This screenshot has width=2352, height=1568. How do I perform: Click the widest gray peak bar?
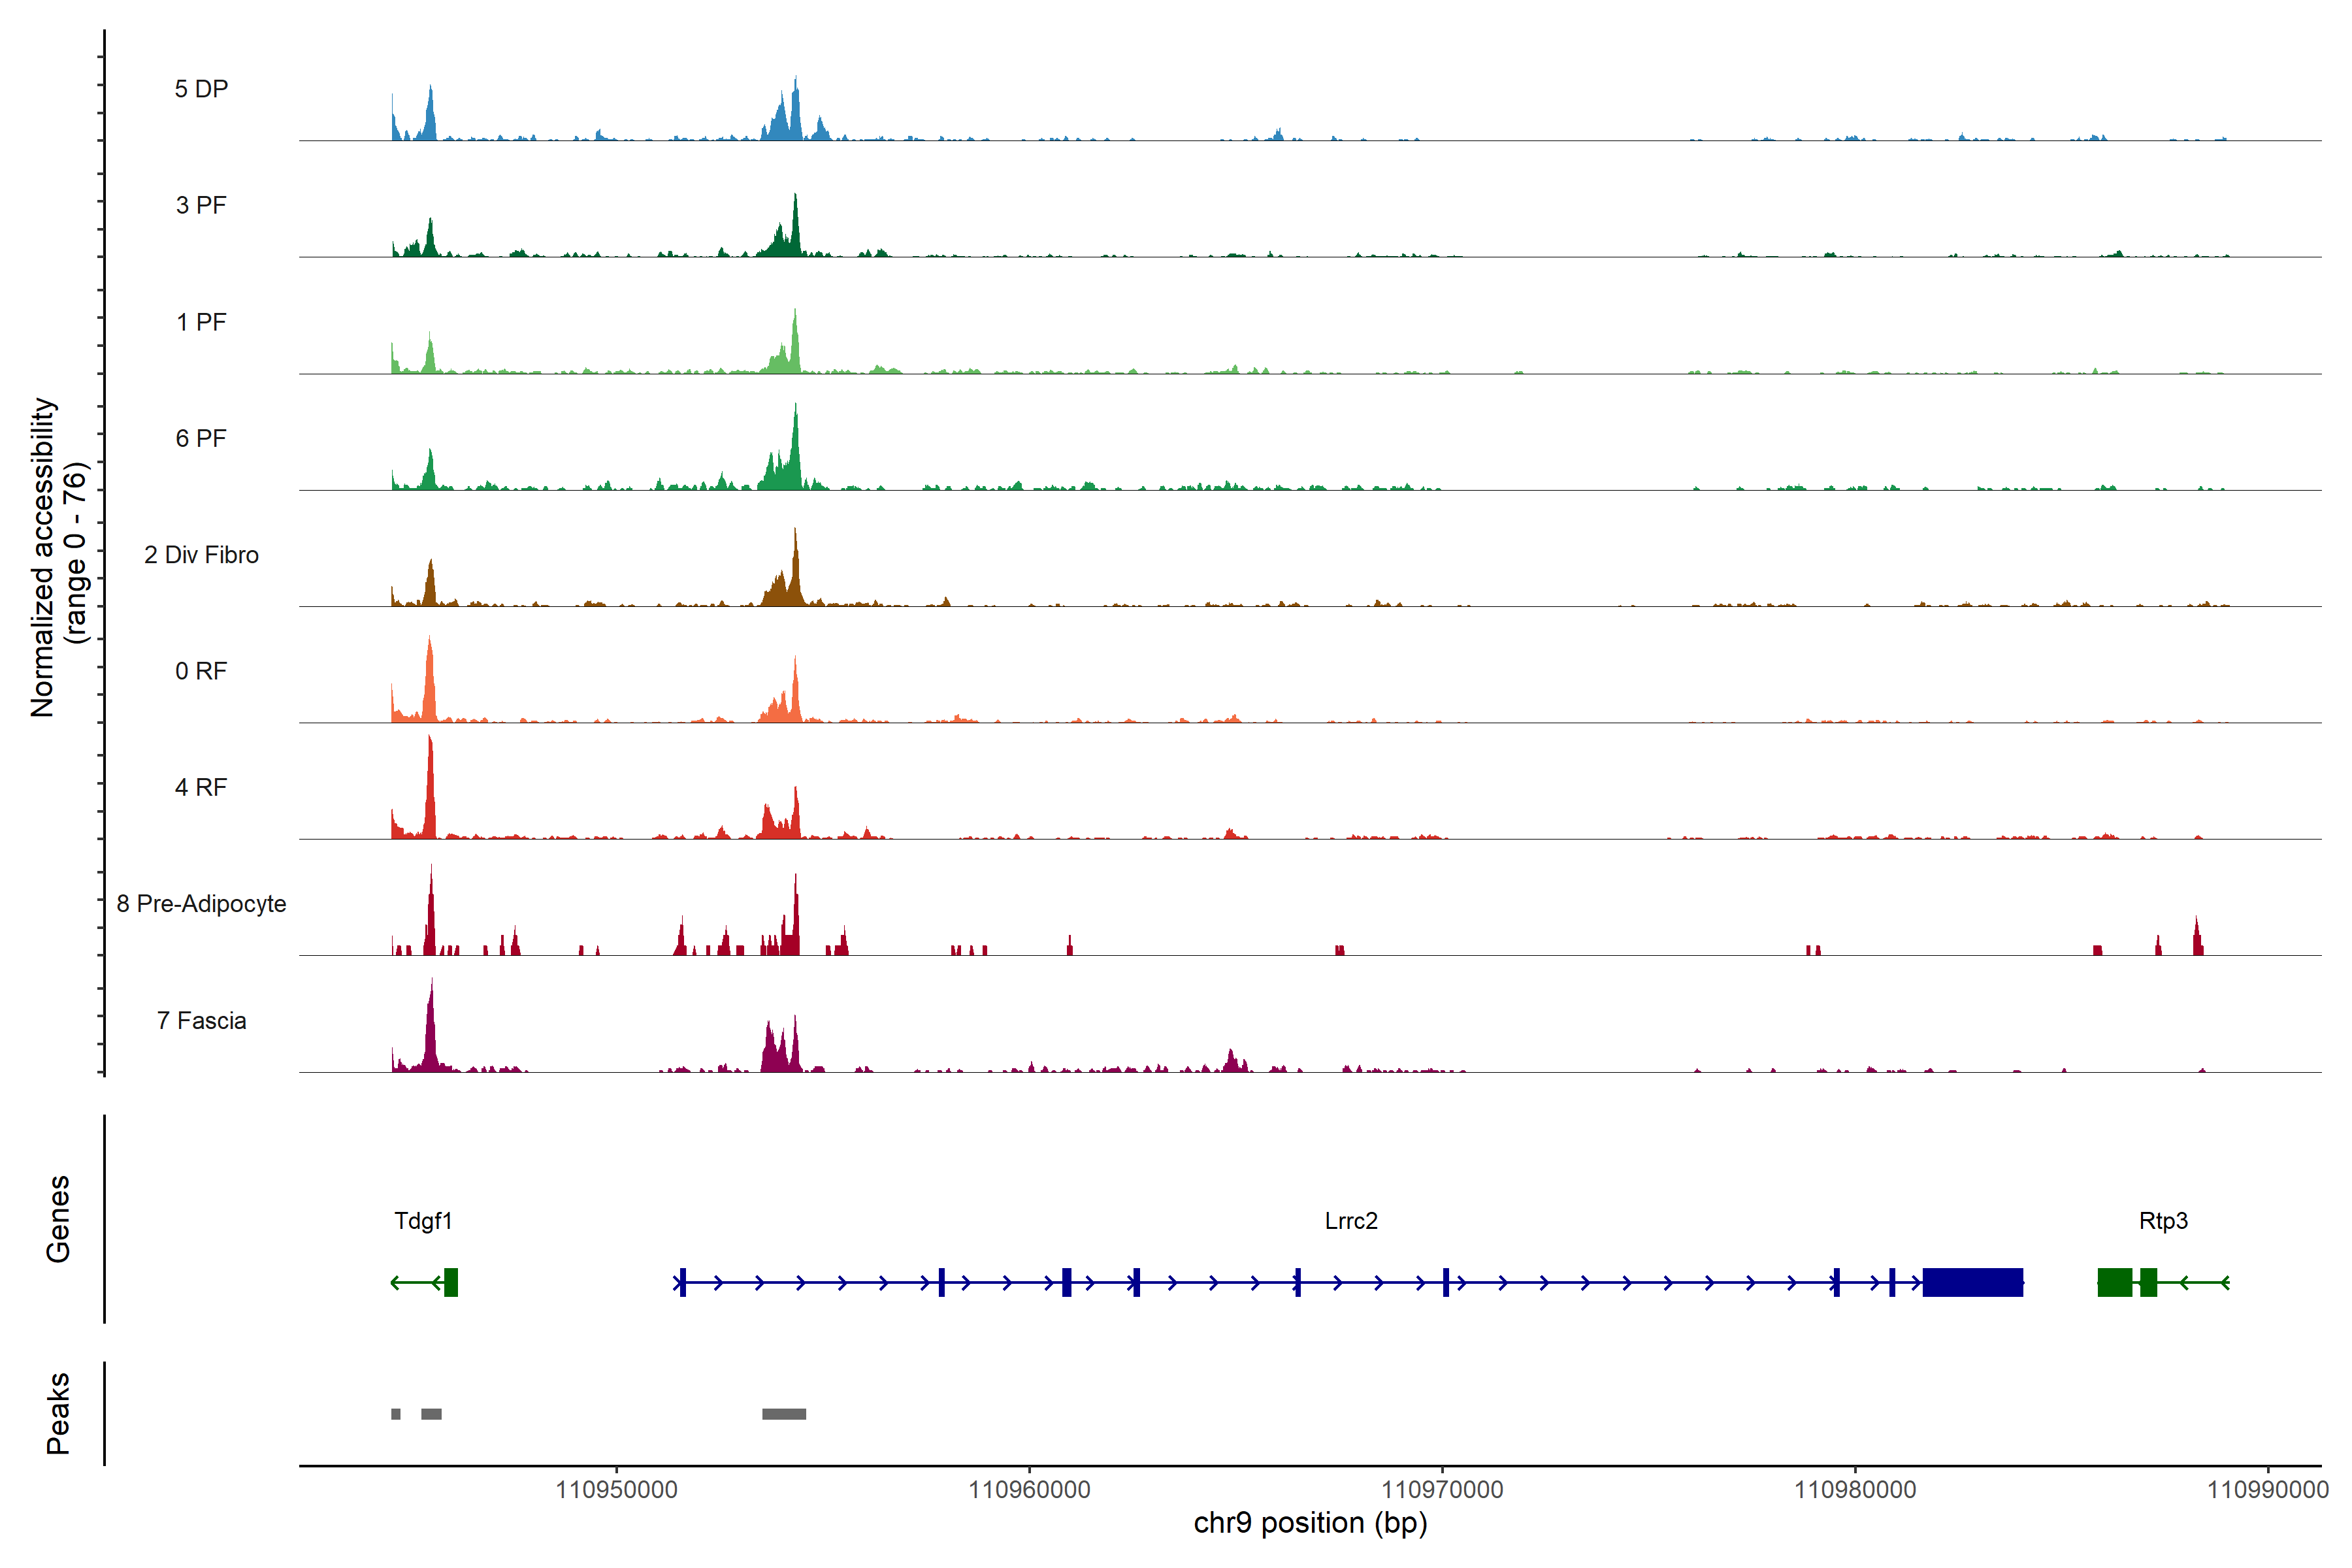(x=784, y=1414)
